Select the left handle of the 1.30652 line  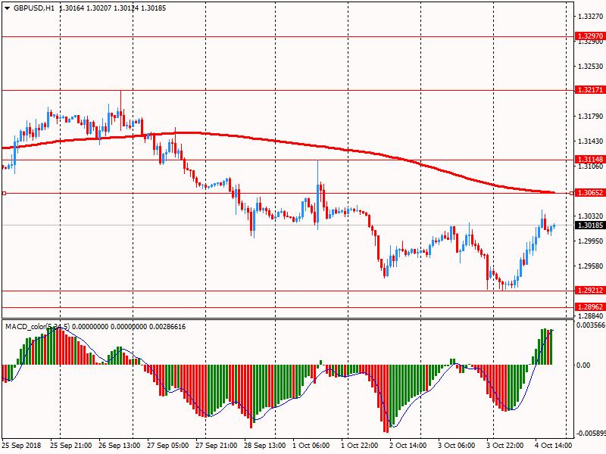[5, 193]
